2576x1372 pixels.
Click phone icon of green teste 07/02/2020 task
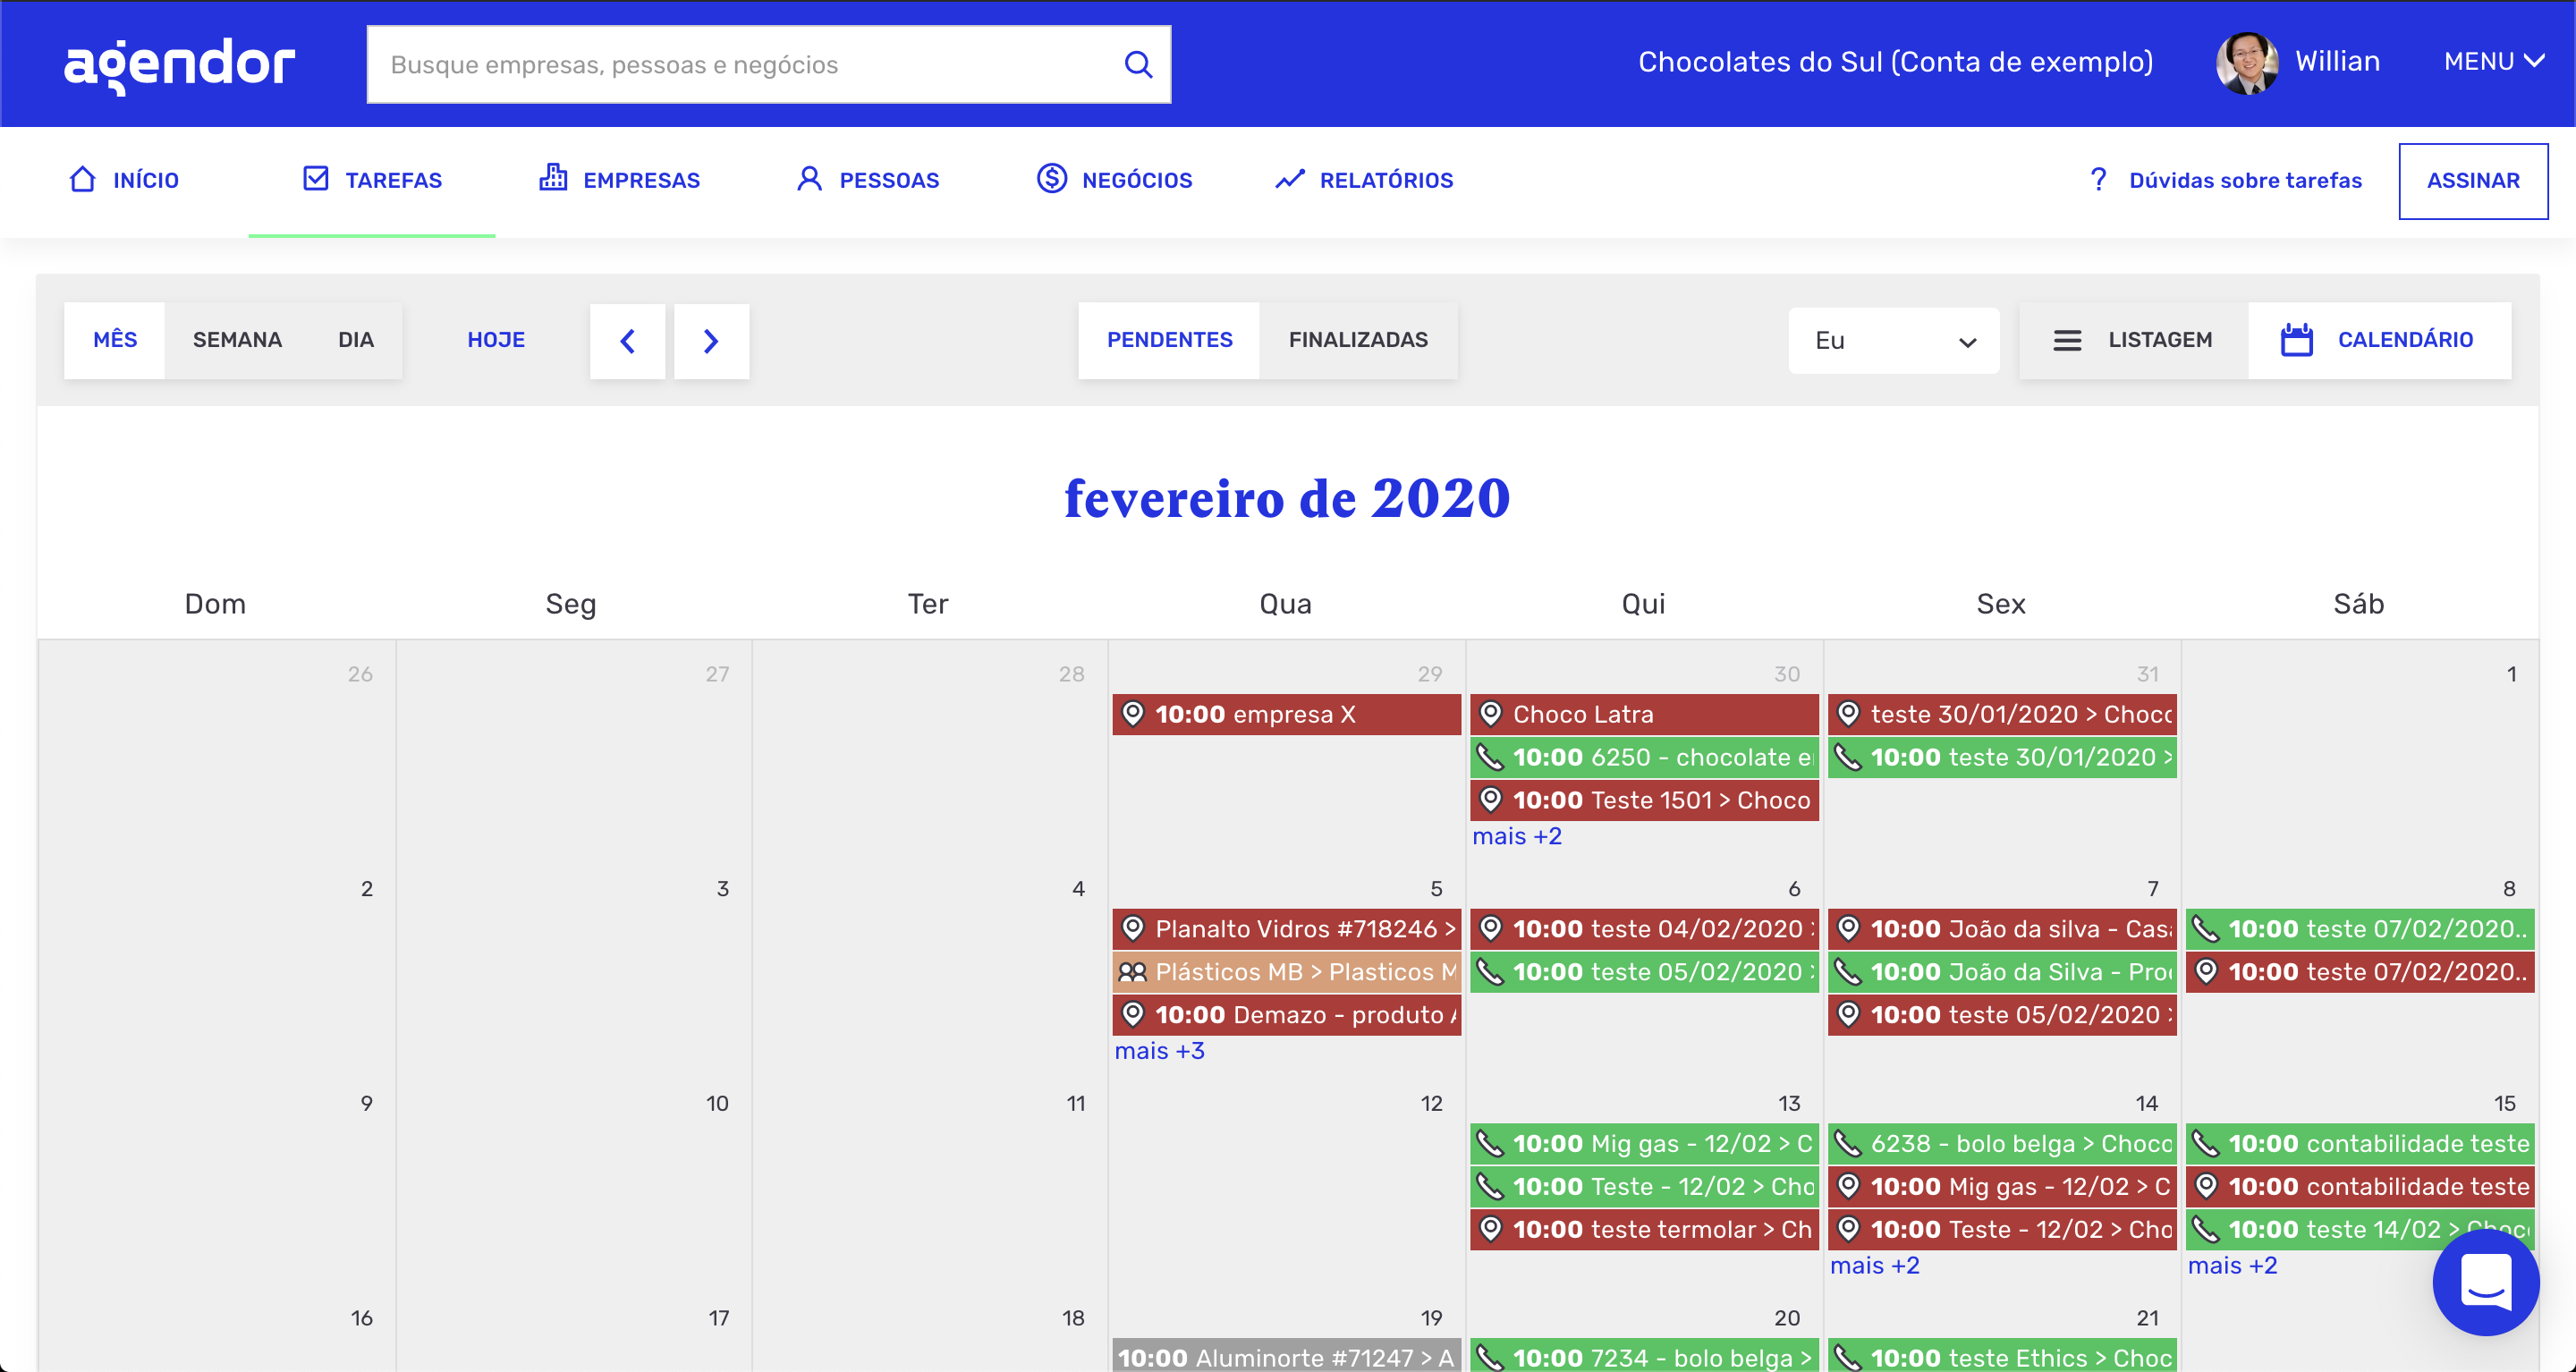[x=2206, y=929]
